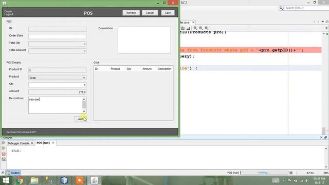Click the NetBeans Search (Ctrl+I) field

[307, 8]
